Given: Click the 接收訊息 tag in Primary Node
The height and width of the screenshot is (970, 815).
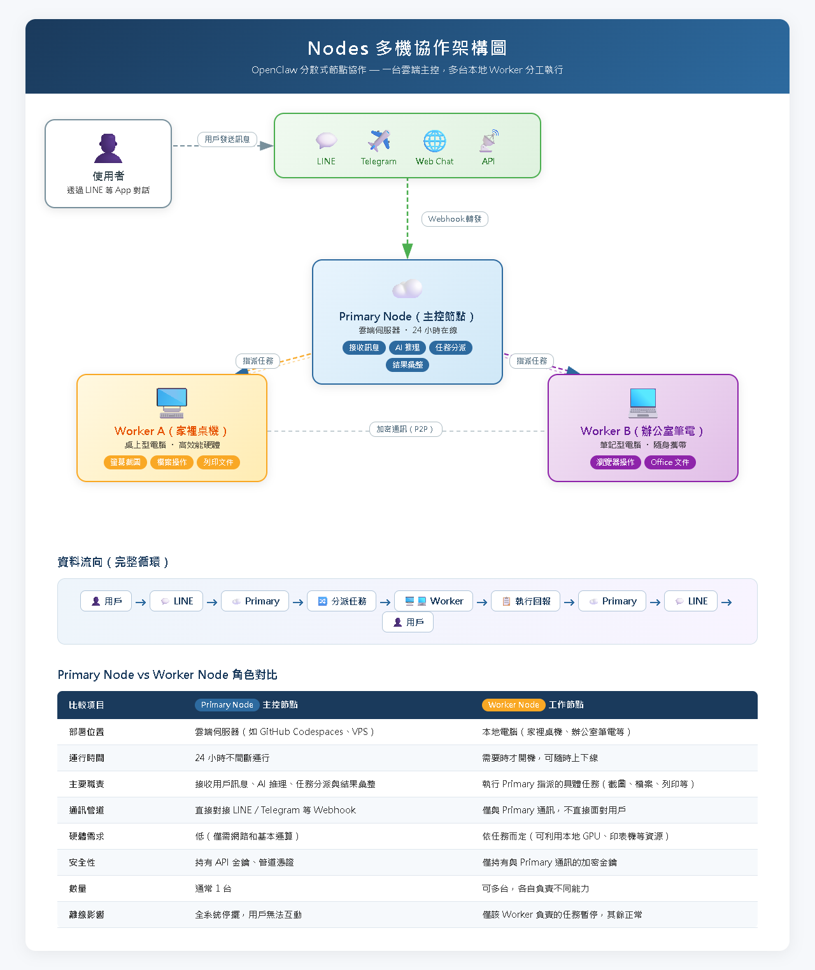Looking at the screenshot, I should click(364, 348).
